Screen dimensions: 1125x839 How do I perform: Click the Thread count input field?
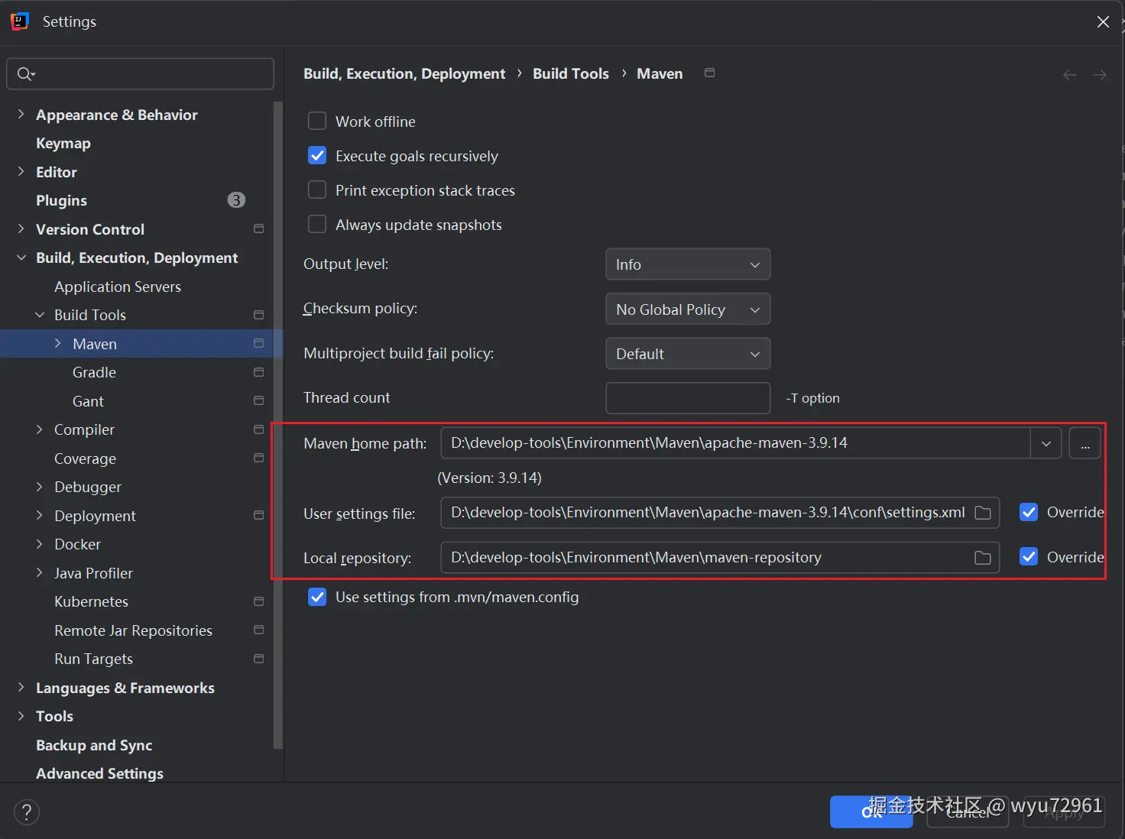(688, 398)
